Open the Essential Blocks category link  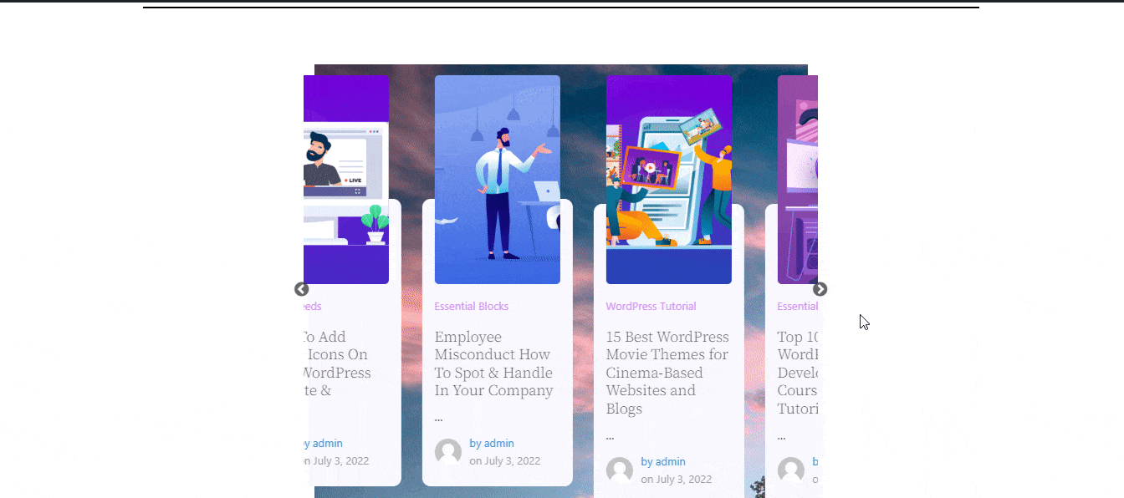click(x=472, y=307)
